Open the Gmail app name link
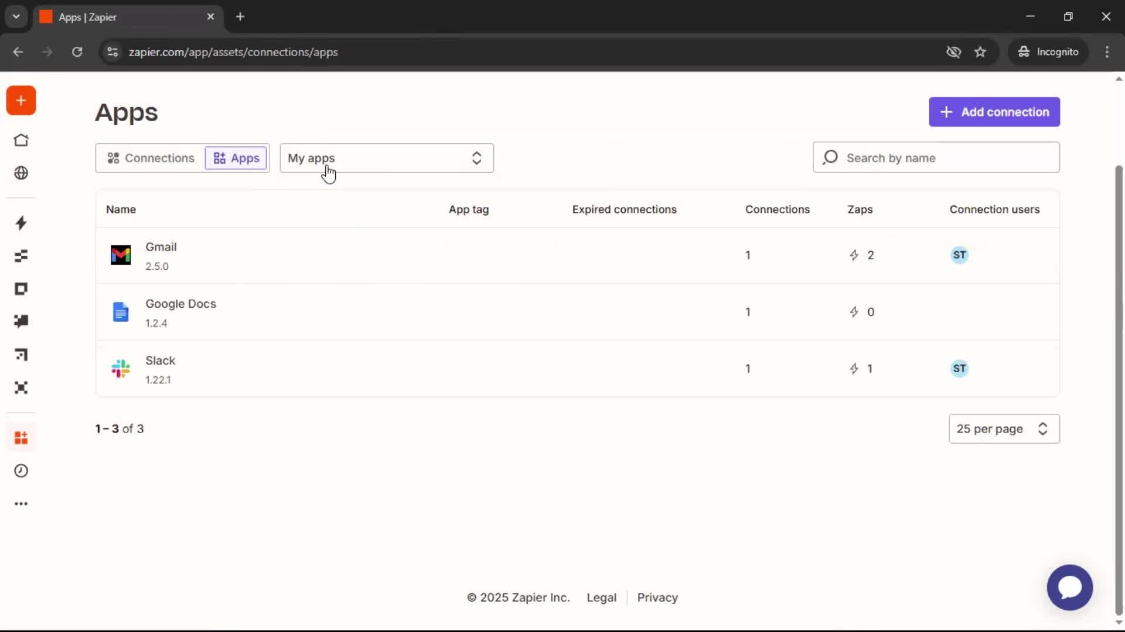Viewport: 1125px width, 632px height. click(161, 247)
